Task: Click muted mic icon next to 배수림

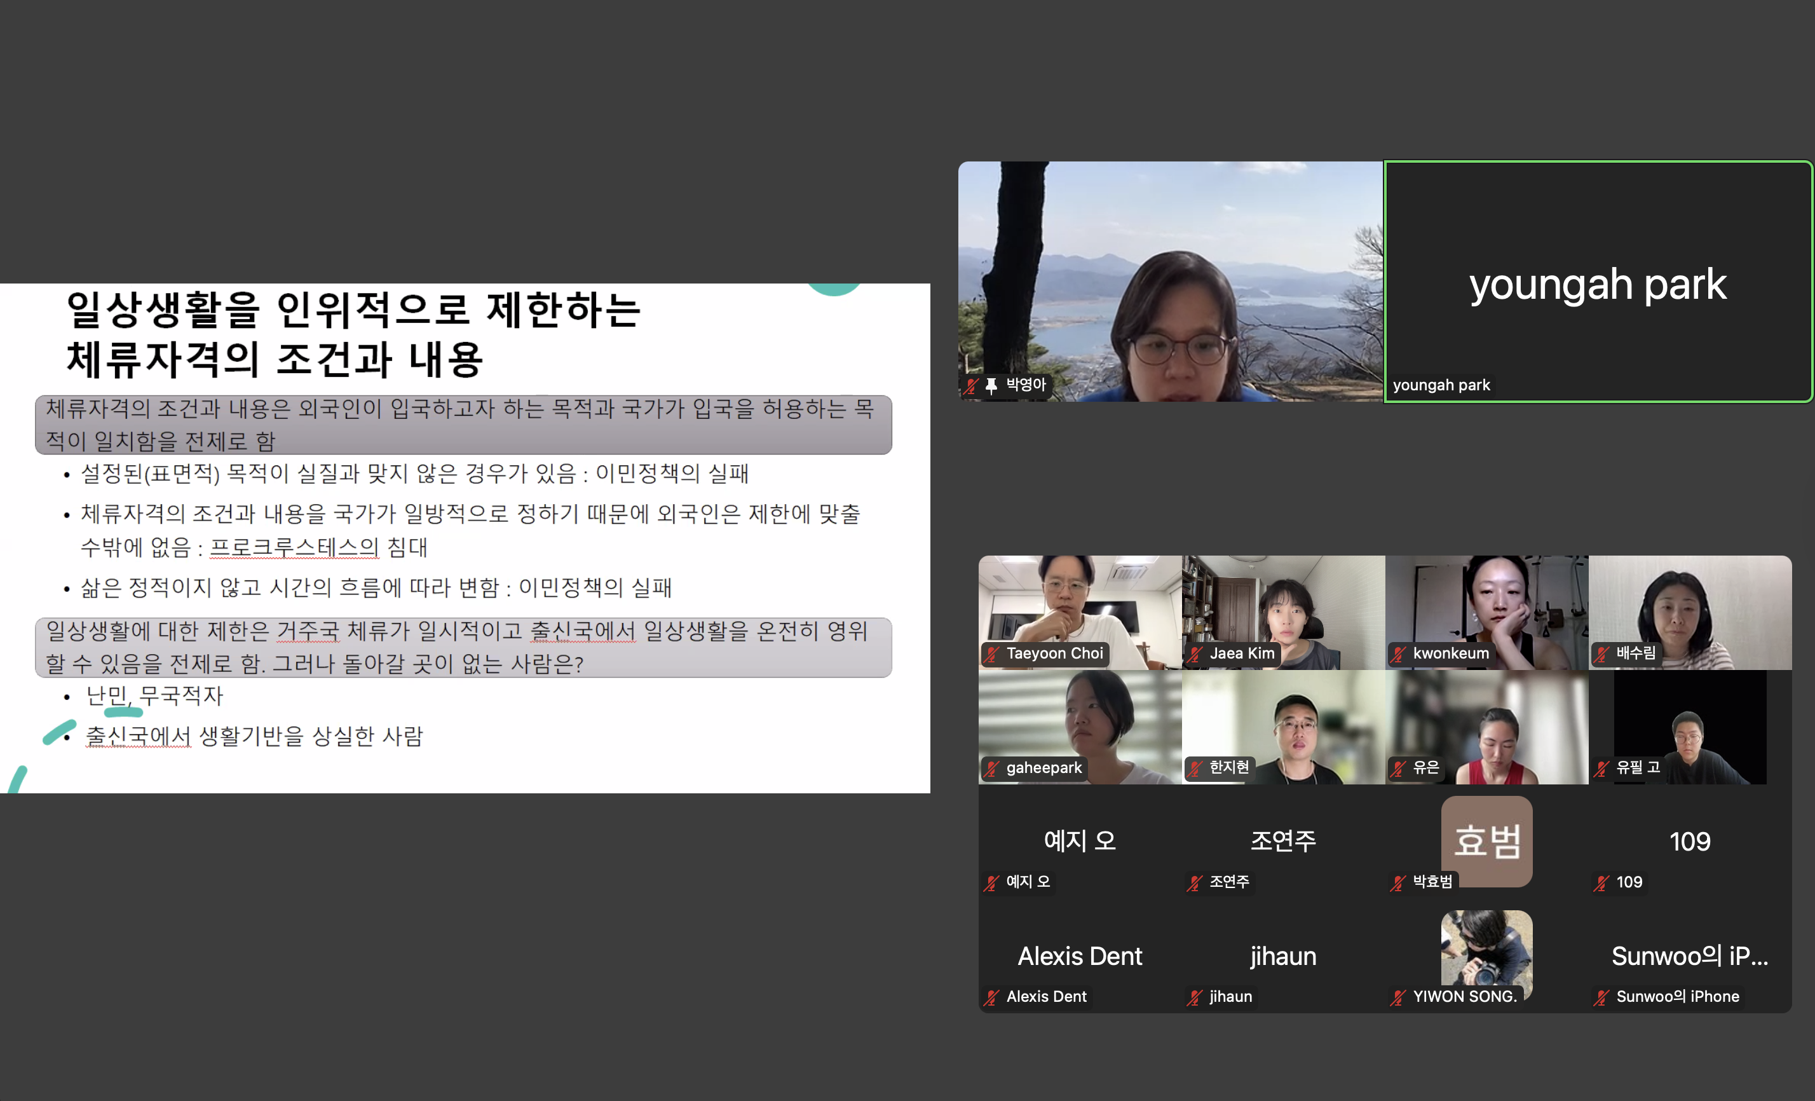Action: coord(1601,653)
